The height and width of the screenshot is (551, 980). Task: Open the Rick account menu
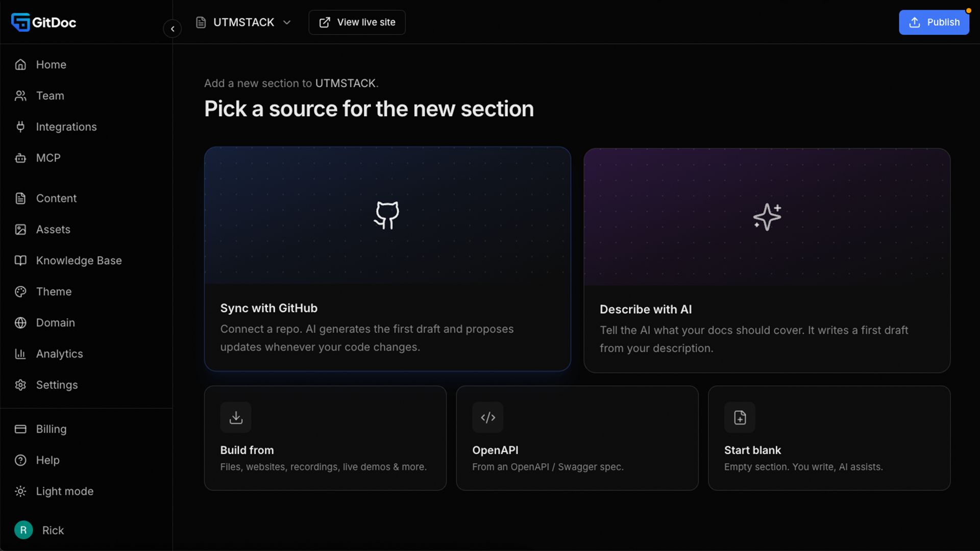[x=53, y=530]
